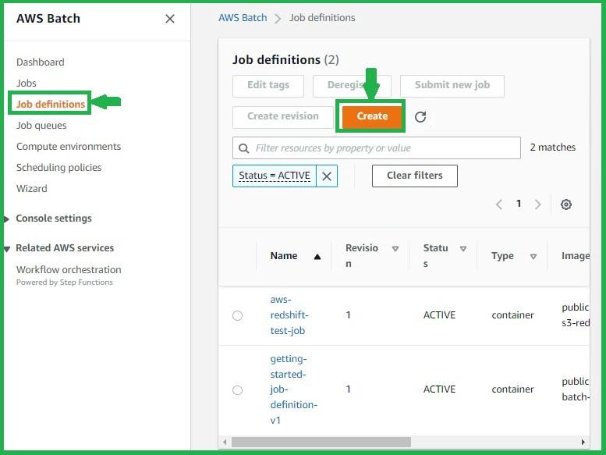Open Scheduling policies in the sidebar
606x455 pixels.
[58, 167]
